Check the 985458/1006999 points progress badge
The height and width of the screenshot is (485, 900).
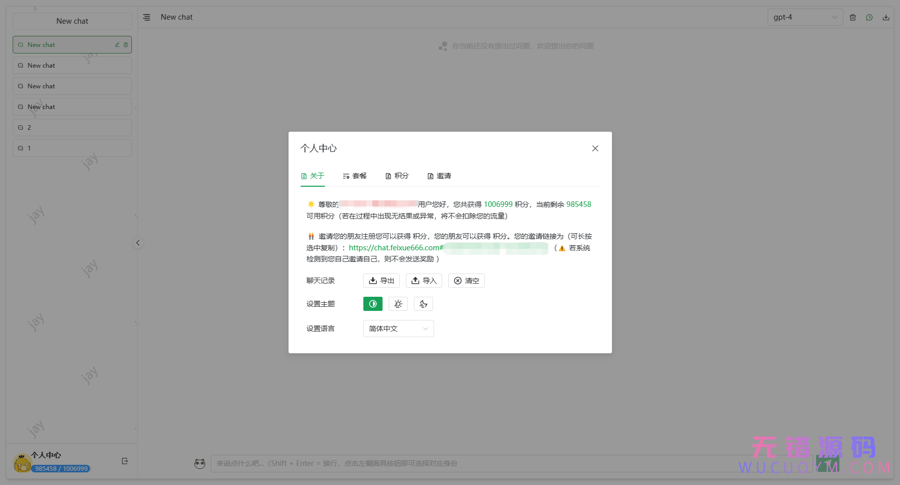[61, 468]
